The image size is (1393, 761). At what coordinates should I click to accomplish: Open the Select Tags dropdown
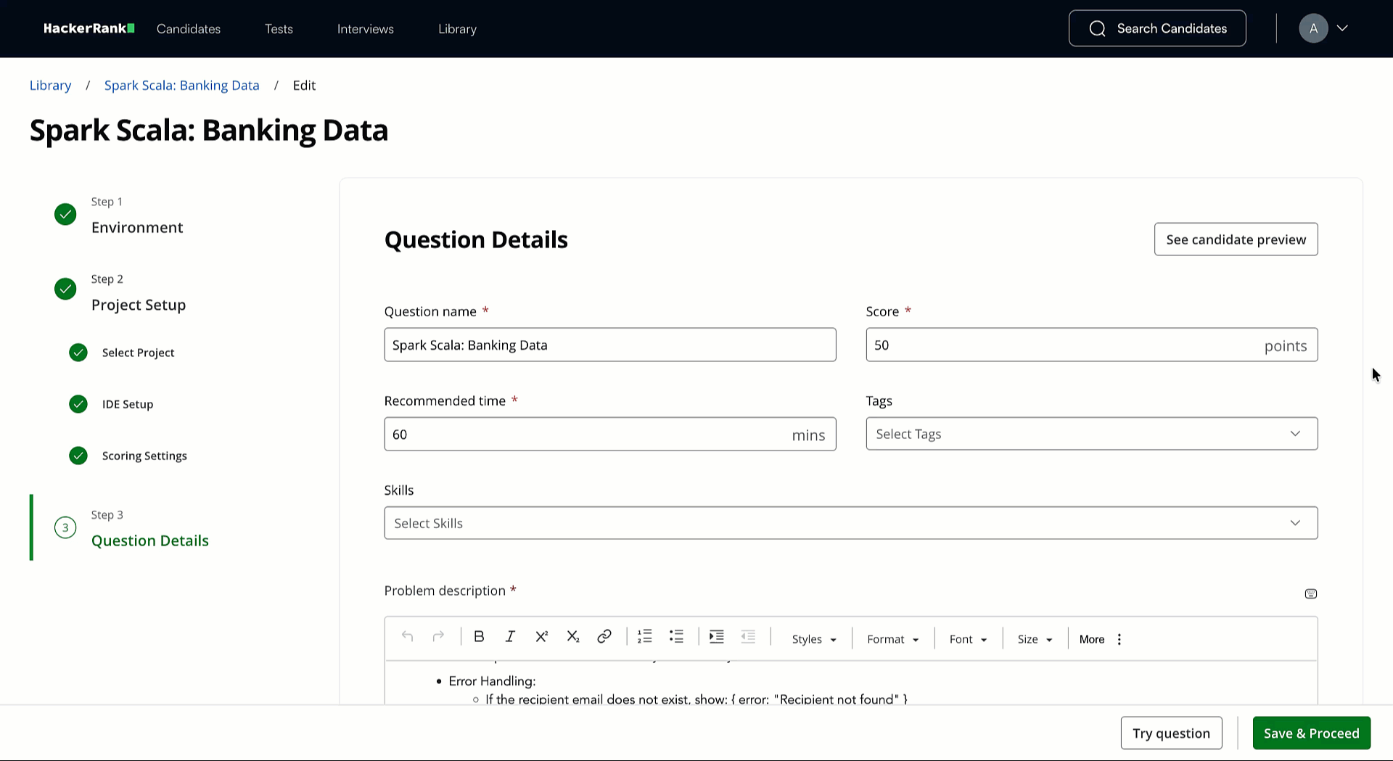1091,434
